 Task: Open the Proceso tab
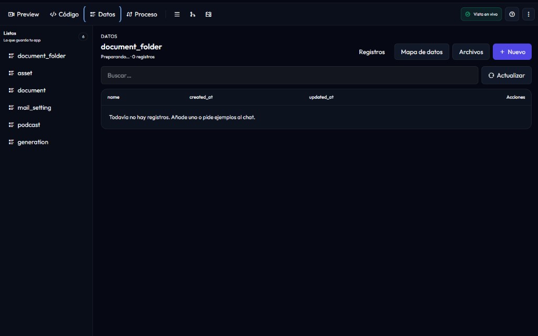point(142,14)
